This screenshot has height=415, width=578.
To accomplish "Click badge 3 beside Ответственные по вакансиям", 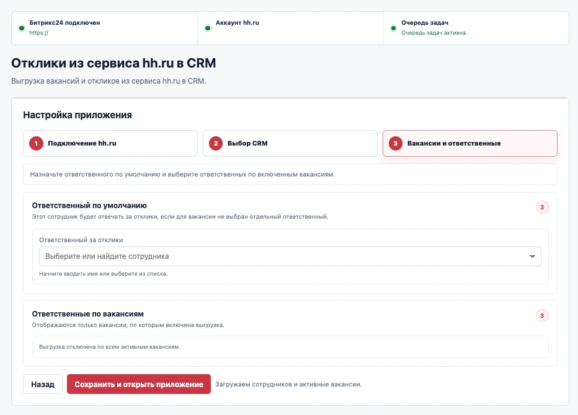I will [542, 315].
